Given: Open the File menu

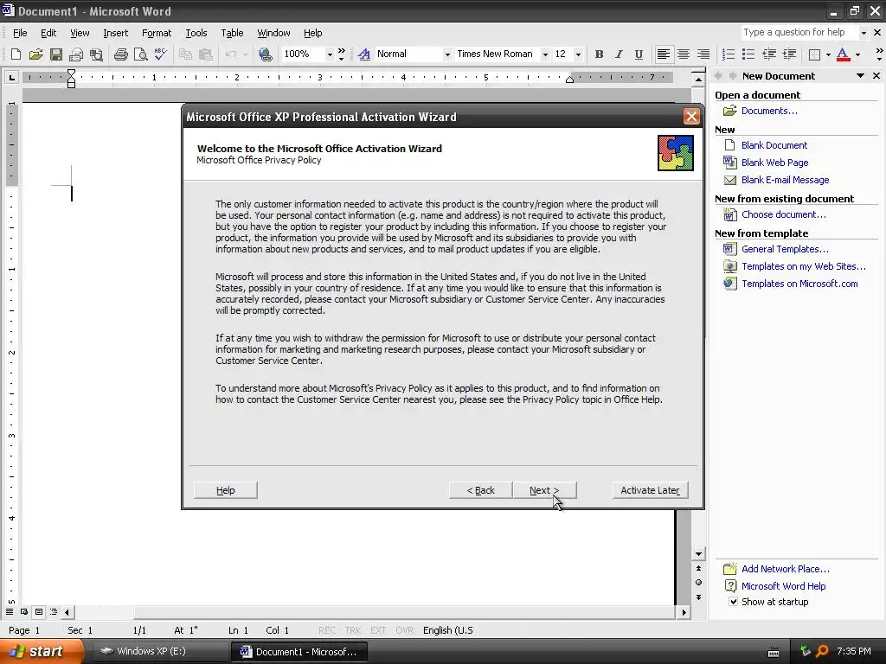Looking at the screenshot, I should coord(20,33).
